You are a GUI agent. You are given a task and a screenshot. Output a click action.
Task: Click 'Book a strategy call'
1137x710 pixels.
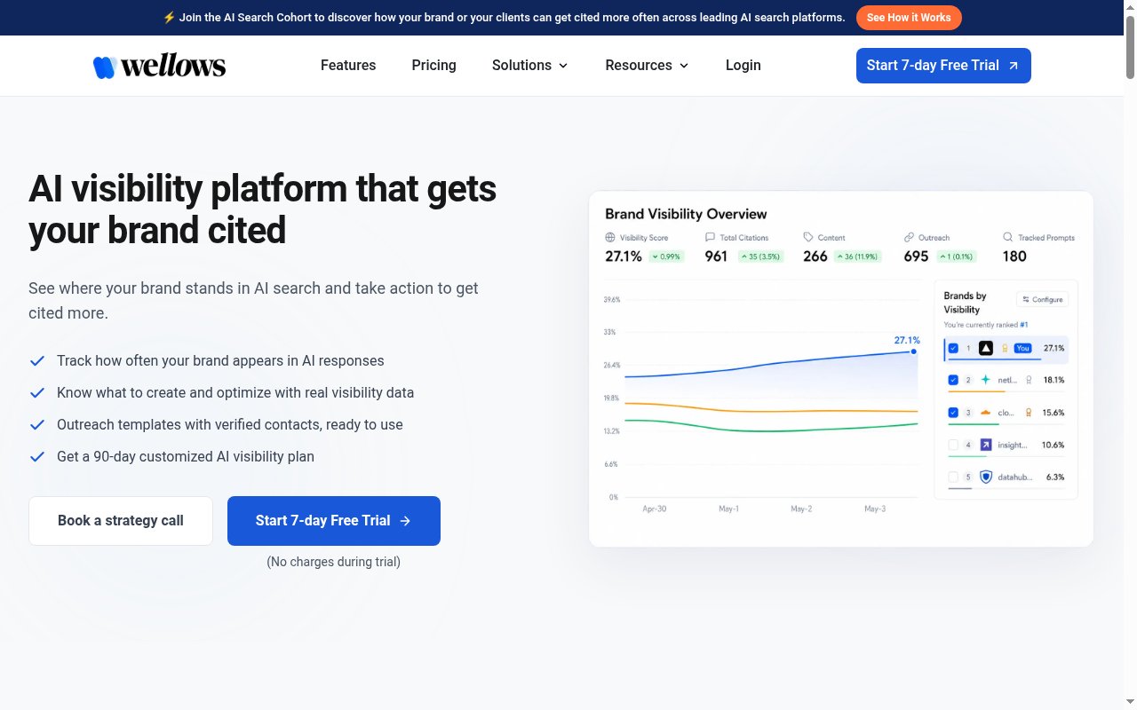tap(121, 521)
